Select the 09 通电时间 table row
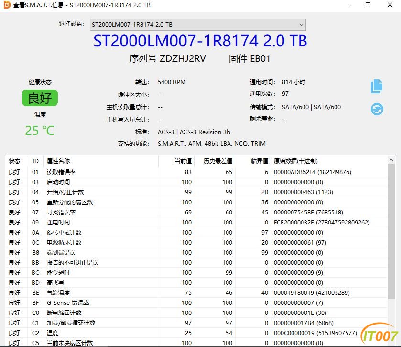 [x=196, y=222]
